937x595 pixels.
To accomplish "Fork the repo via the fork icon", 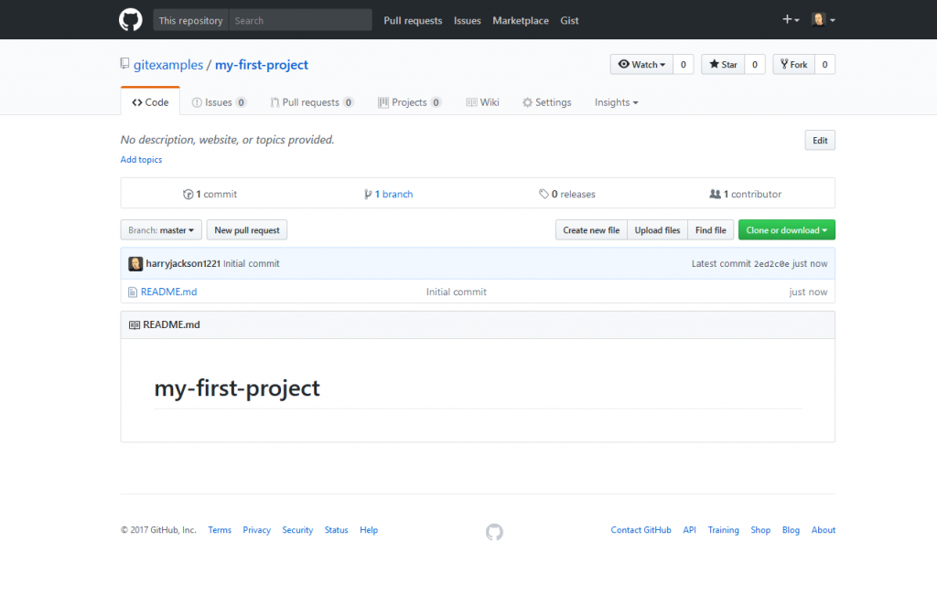I will 786,64.
